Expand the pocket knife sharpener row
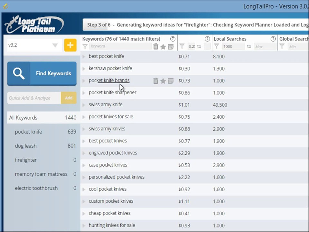This screenshot has width=309, height=232. pos(84,93)
